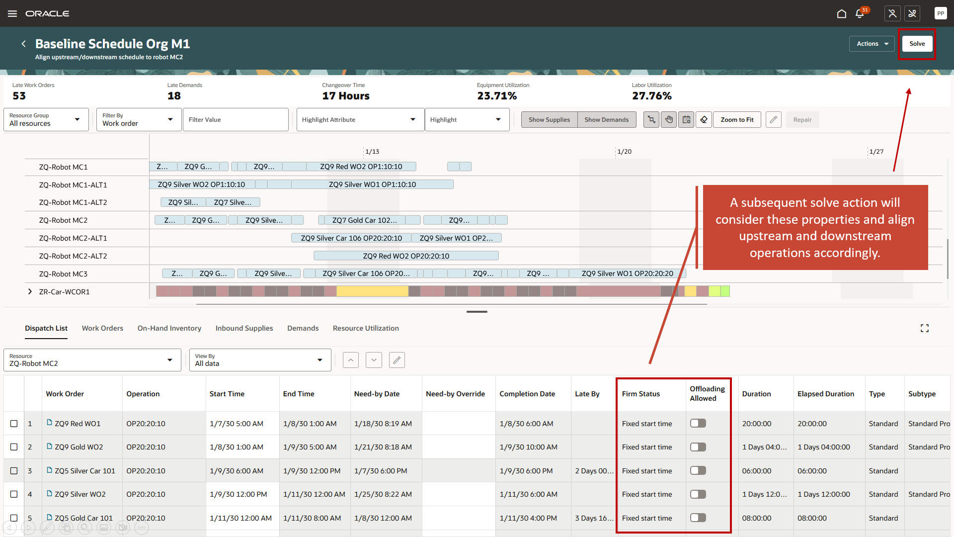Open the notifications bell icon

tap(860, 13)
